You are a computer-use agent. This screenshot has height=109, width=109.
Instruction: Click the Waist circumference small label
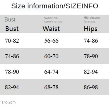[x=53, y=20]
